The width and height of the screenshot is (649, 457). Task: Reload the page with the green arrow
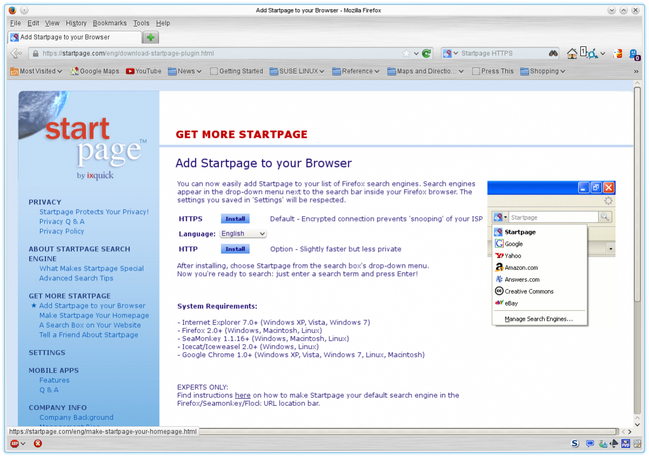[x=427, y=53]
